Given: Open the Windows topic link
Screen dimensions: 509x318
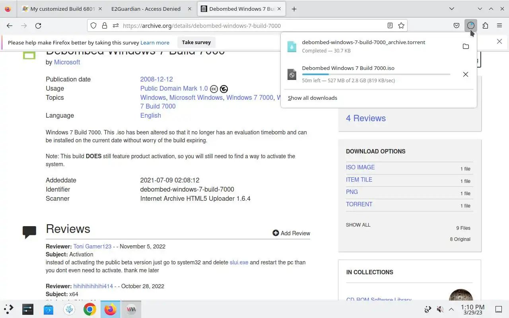Looking at the screenshot, I should click(x=153, y=97).
